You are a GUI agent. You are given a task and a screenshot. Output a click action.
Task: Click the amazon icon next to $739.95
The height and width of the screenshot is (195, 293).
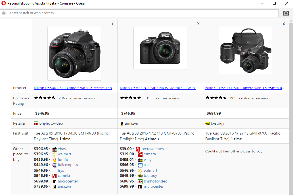pos(55,186)
